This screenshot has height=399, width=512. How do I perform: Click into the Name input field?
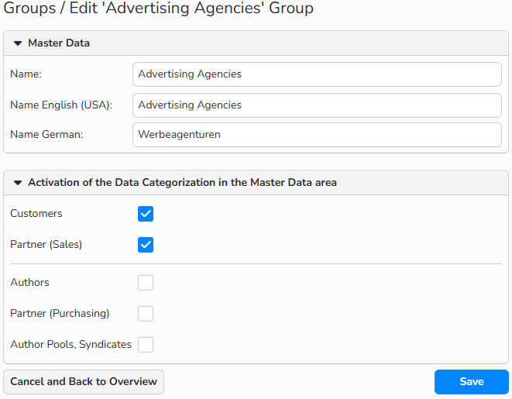click(317, 74)
